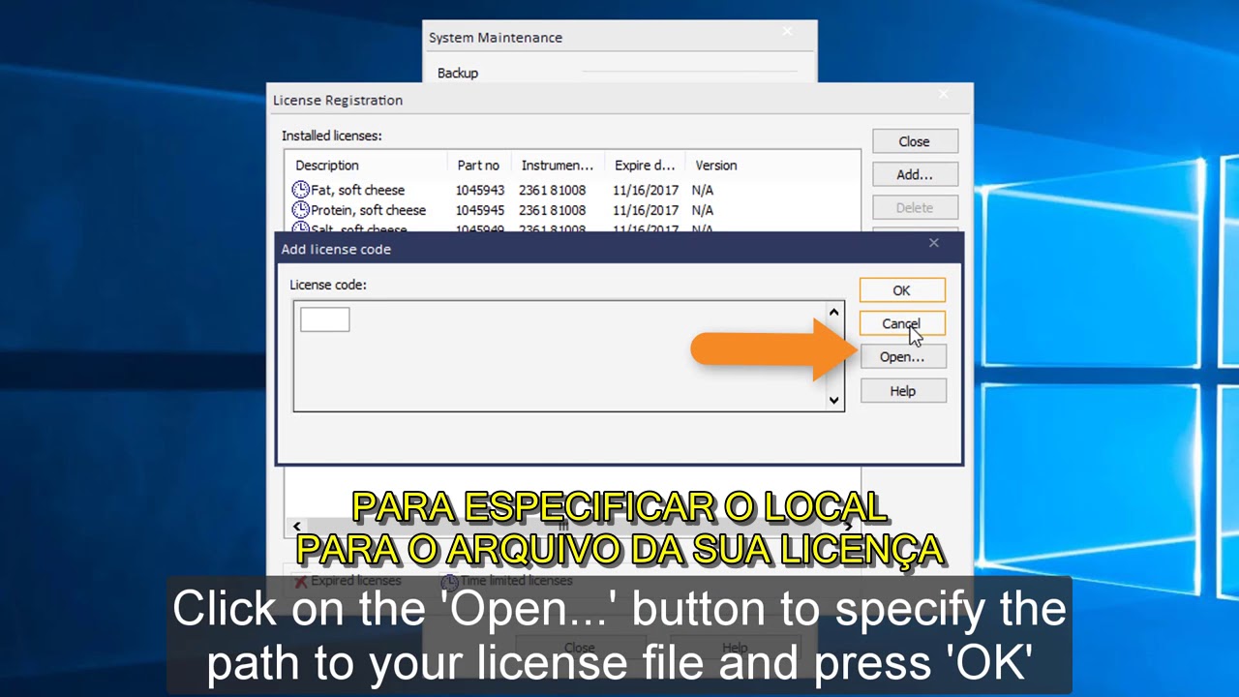Click part number 1045943 cell
Image resolution: width=1239 pixels, height=697 pixels.
[479, 190]
